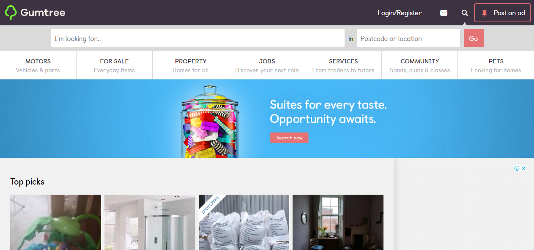Expand the Jobs category

tap(267, 65)
